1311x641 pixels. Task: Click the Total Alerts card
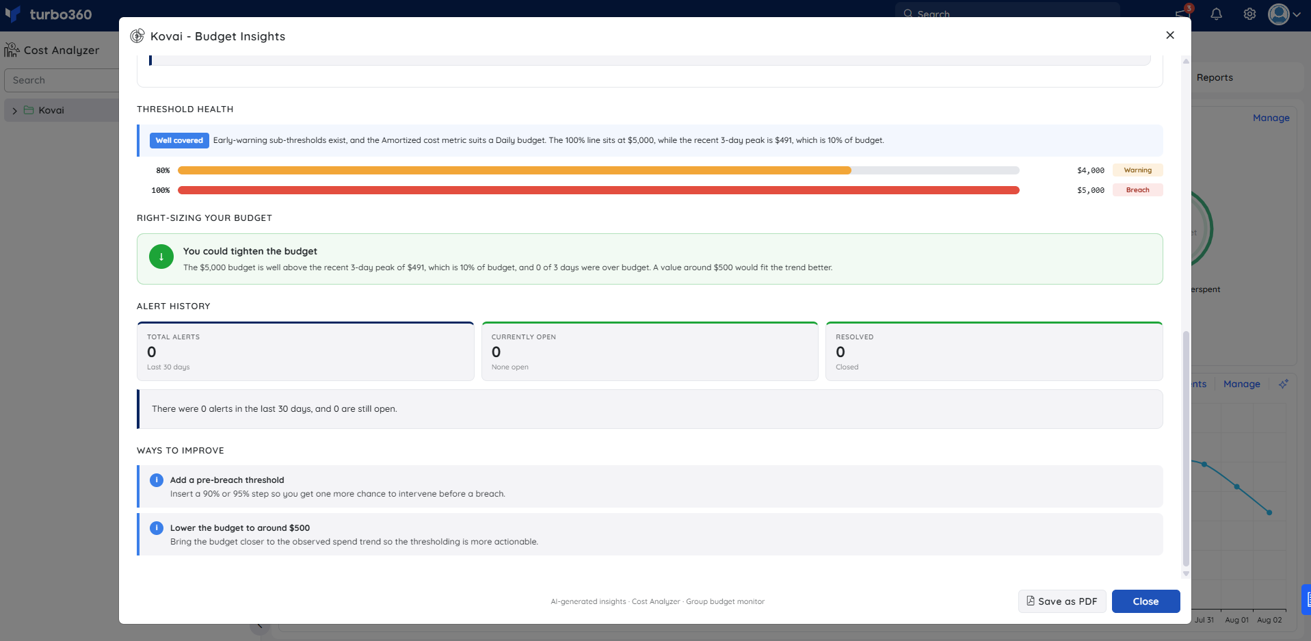(x=306, y=351)
